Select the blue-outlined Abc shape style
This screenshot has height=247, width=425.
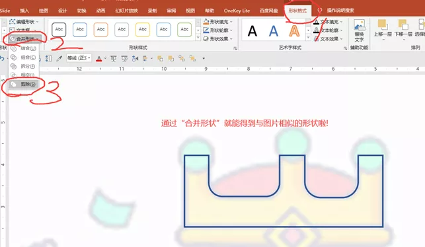click(80, 30)
